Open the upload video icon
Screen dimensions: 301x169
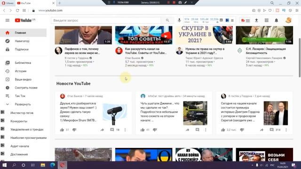click(x=256, y=20)
